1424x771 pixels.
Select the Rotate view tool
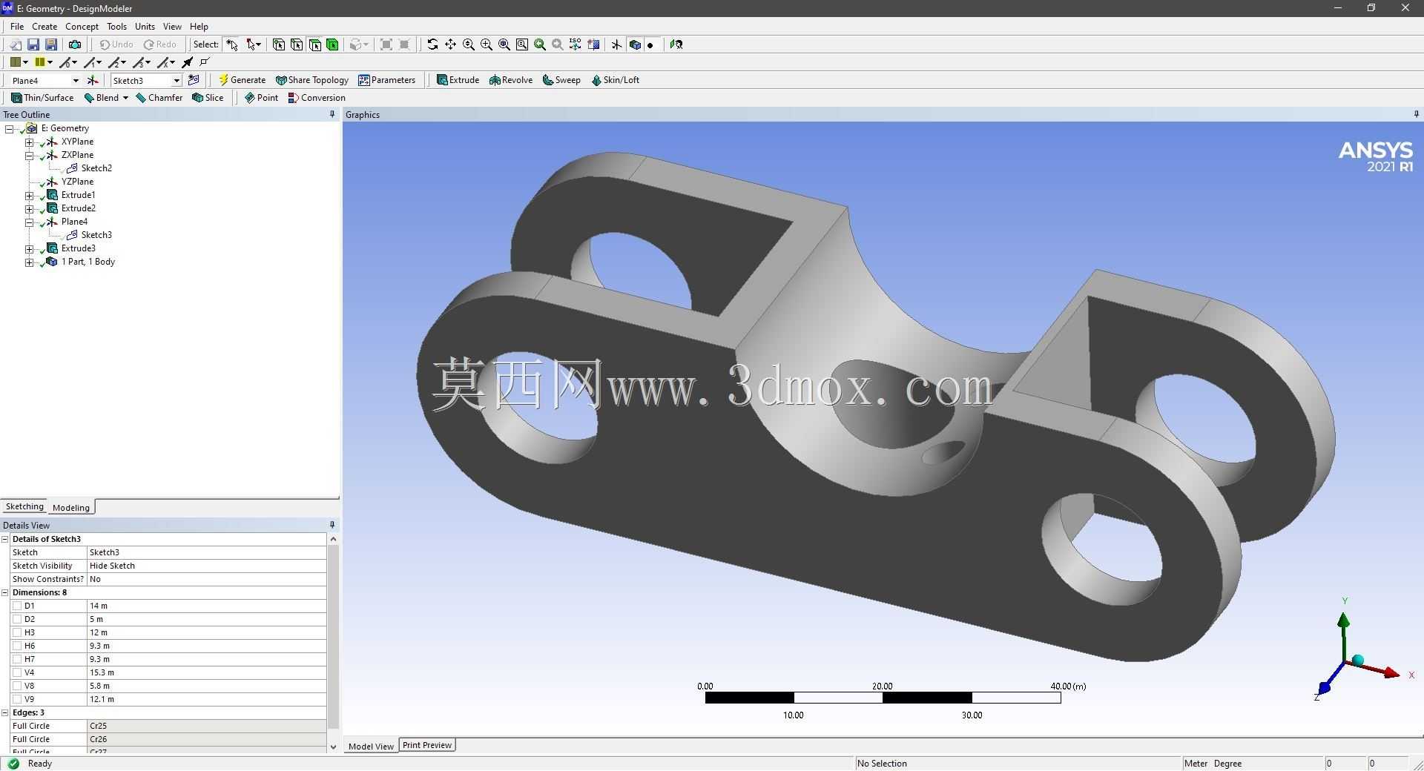(432, 44)
